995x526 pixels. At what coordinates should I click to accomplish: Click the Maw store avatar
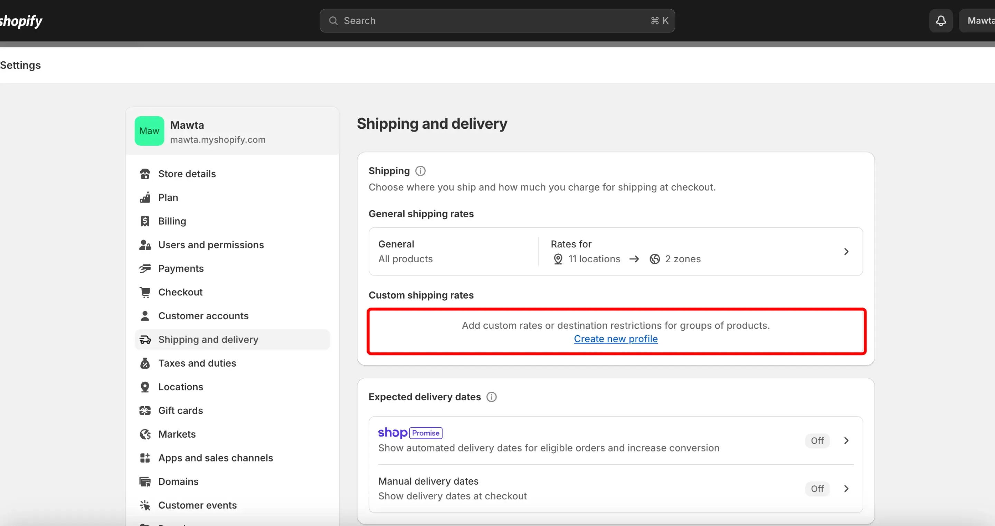point(149,131)
